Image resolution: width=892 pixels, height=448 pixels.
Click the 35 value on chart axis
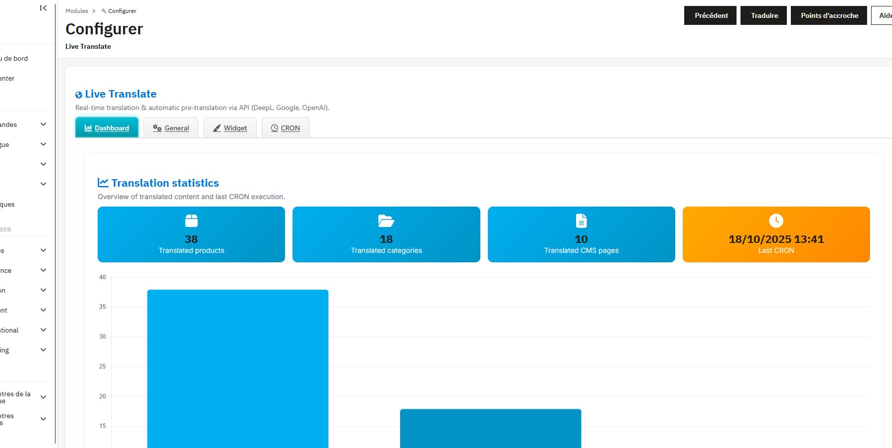click(x=102, y=307)
